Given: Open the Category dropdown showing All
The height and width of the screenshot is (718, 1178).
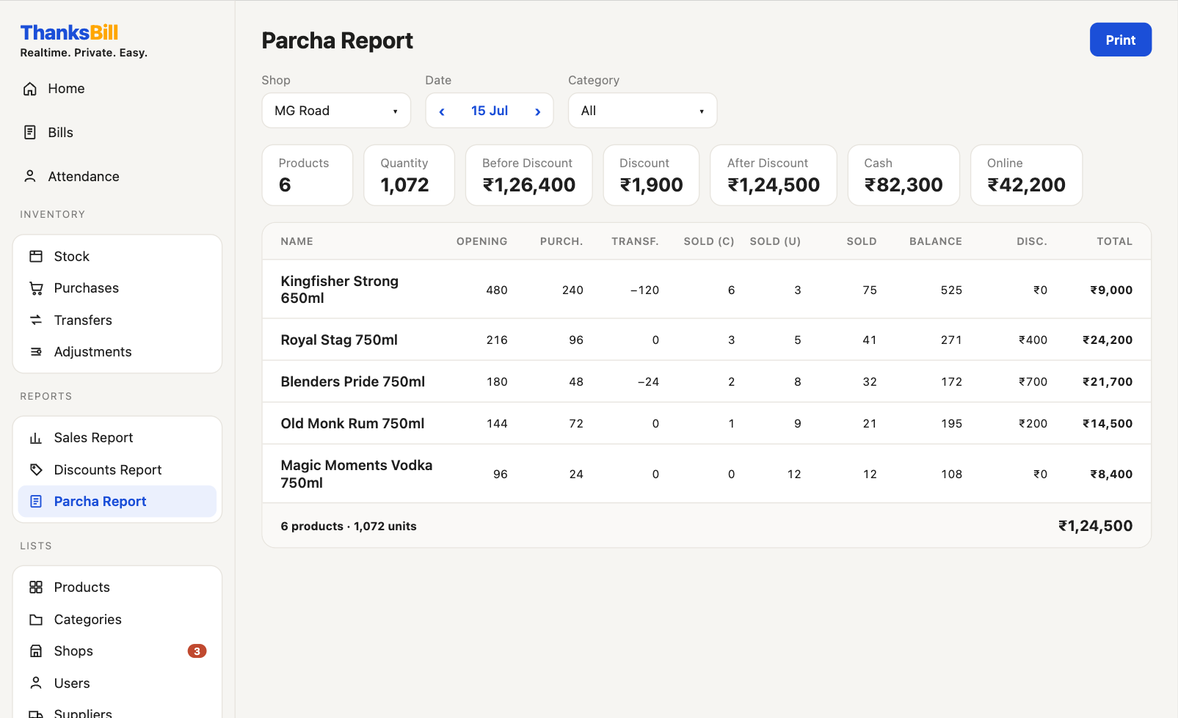Looking at the screenshot, I should tap(642, 111).
